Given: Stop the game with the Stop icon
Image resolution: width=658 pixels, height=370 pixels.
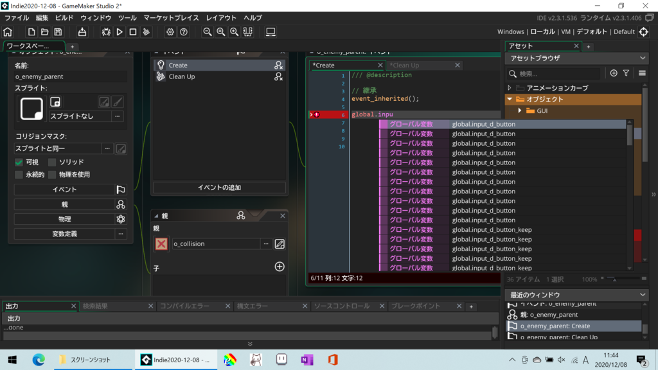Looking at the screenshot, I should (133, 31).
